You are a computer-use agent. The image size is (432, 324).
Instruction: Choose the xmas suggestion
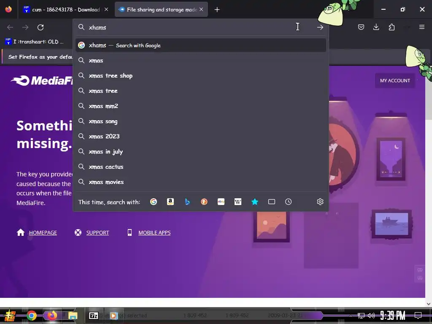200,60
